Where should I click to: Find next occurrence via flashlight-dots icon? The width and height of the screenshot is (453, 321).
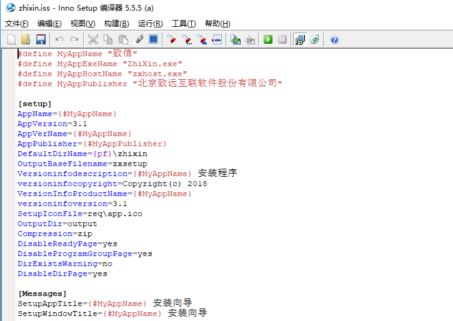pyautogui.click(x=187, y=39)
